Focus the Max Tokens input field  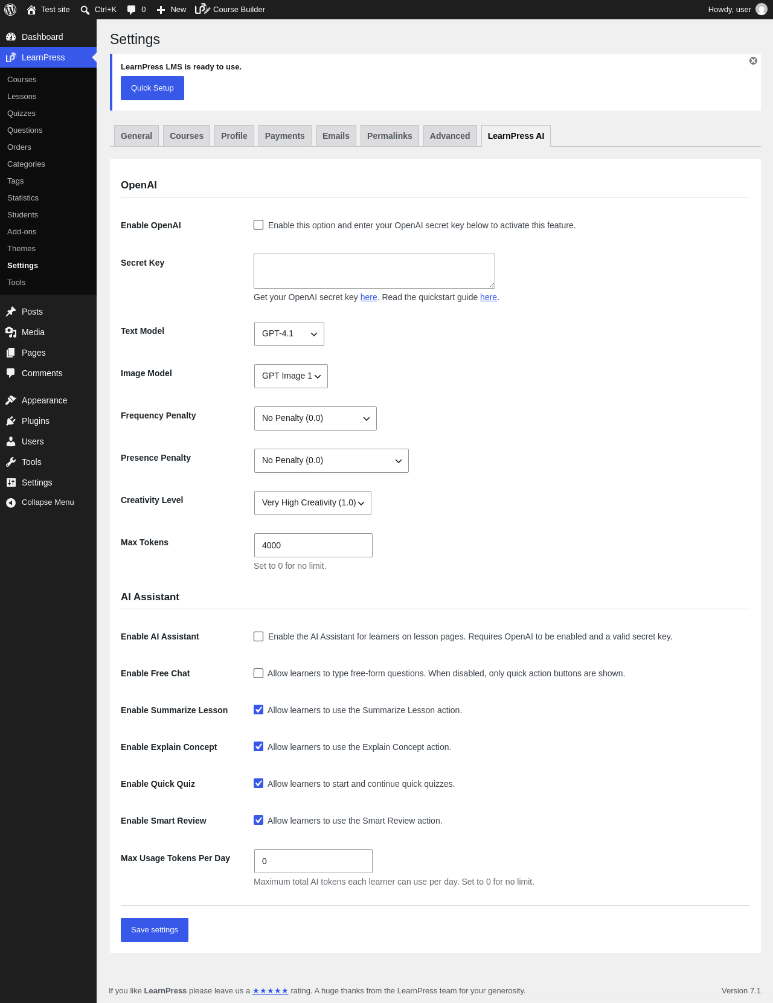(313, 545)
